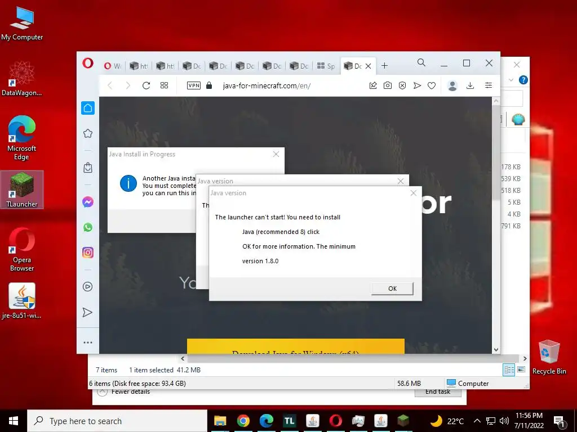
Task: Open the Opera menu logo
Action: pos(88,63)
